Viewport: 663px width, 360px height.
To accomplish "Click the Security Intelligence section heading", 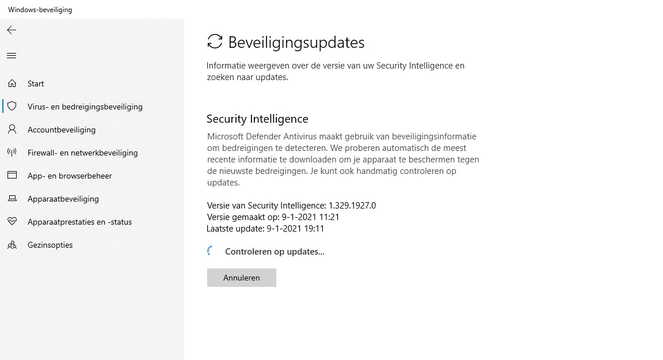I will point(257,119).
